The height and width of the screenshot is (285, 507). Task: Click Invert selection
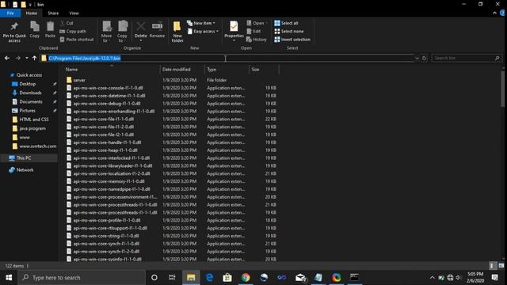(x=292, y=40)
